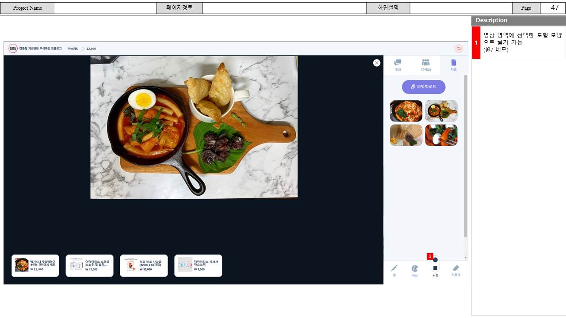Choose the circle shape option
Viewport: 566px width, 318px height.
[x=435, y=260]
